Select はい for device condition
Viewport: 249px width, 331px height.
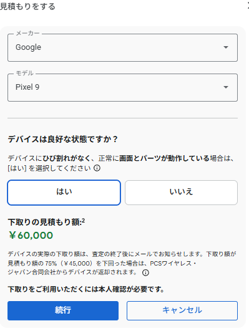[64, 193]
